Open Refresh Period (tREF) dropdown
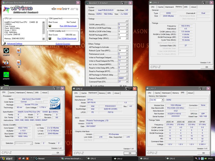This screenshot has width=215, height=161. pyautogui.click(x=127, y=78)
